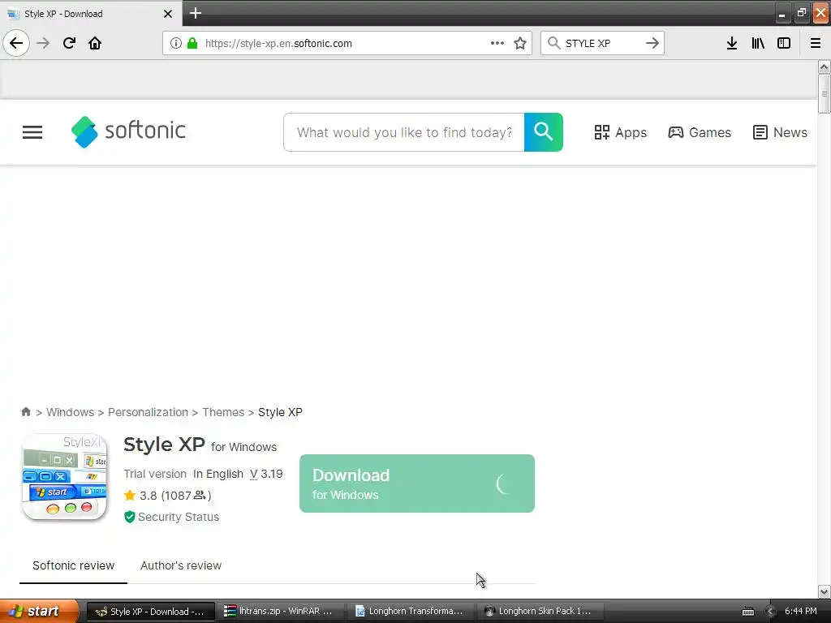831x623 pixels.
Task: Open the browser home page
Action: (x=95, y=43)
